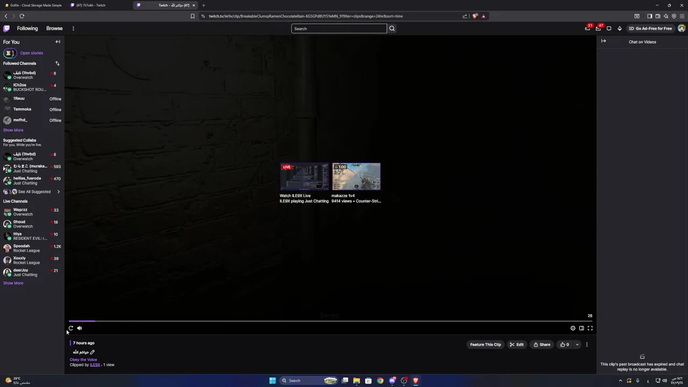
Task: Click the magnifier search button
Action: [x=392, y=28]
